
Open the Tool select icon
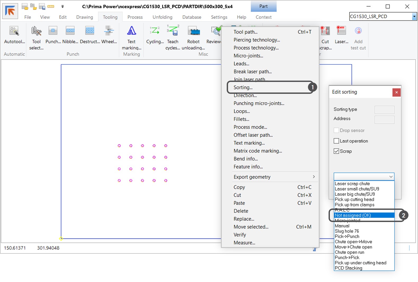[x=36, y=31]
